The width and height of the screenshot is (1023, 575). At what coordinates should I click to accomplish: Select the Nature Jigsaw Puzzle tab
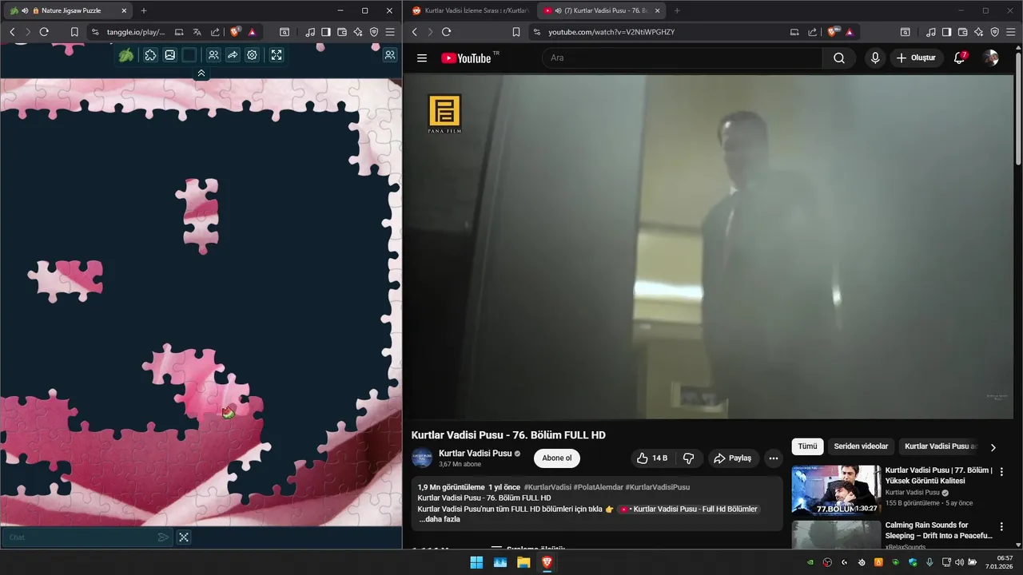click(68, 10)
